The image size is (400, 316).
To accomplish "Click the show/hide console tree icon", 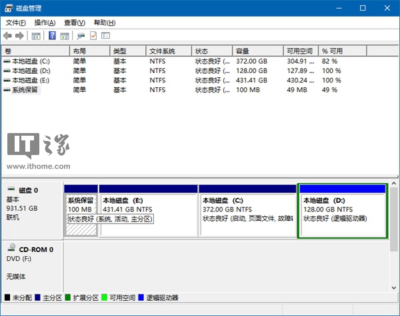I will (36, 35).
